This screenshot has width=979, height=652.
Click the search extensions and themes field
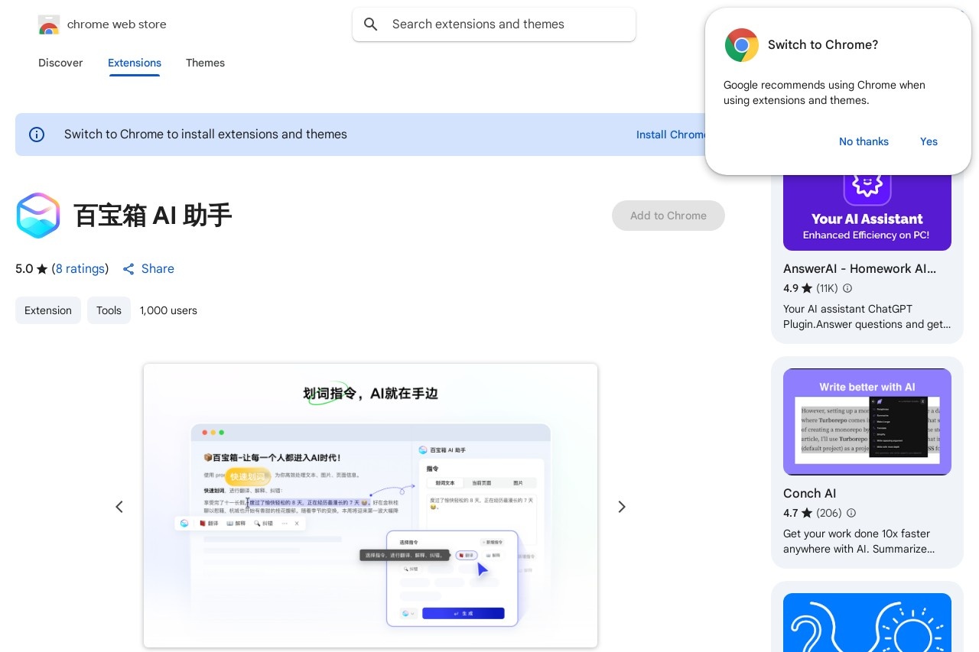click(x=494, y=24)
